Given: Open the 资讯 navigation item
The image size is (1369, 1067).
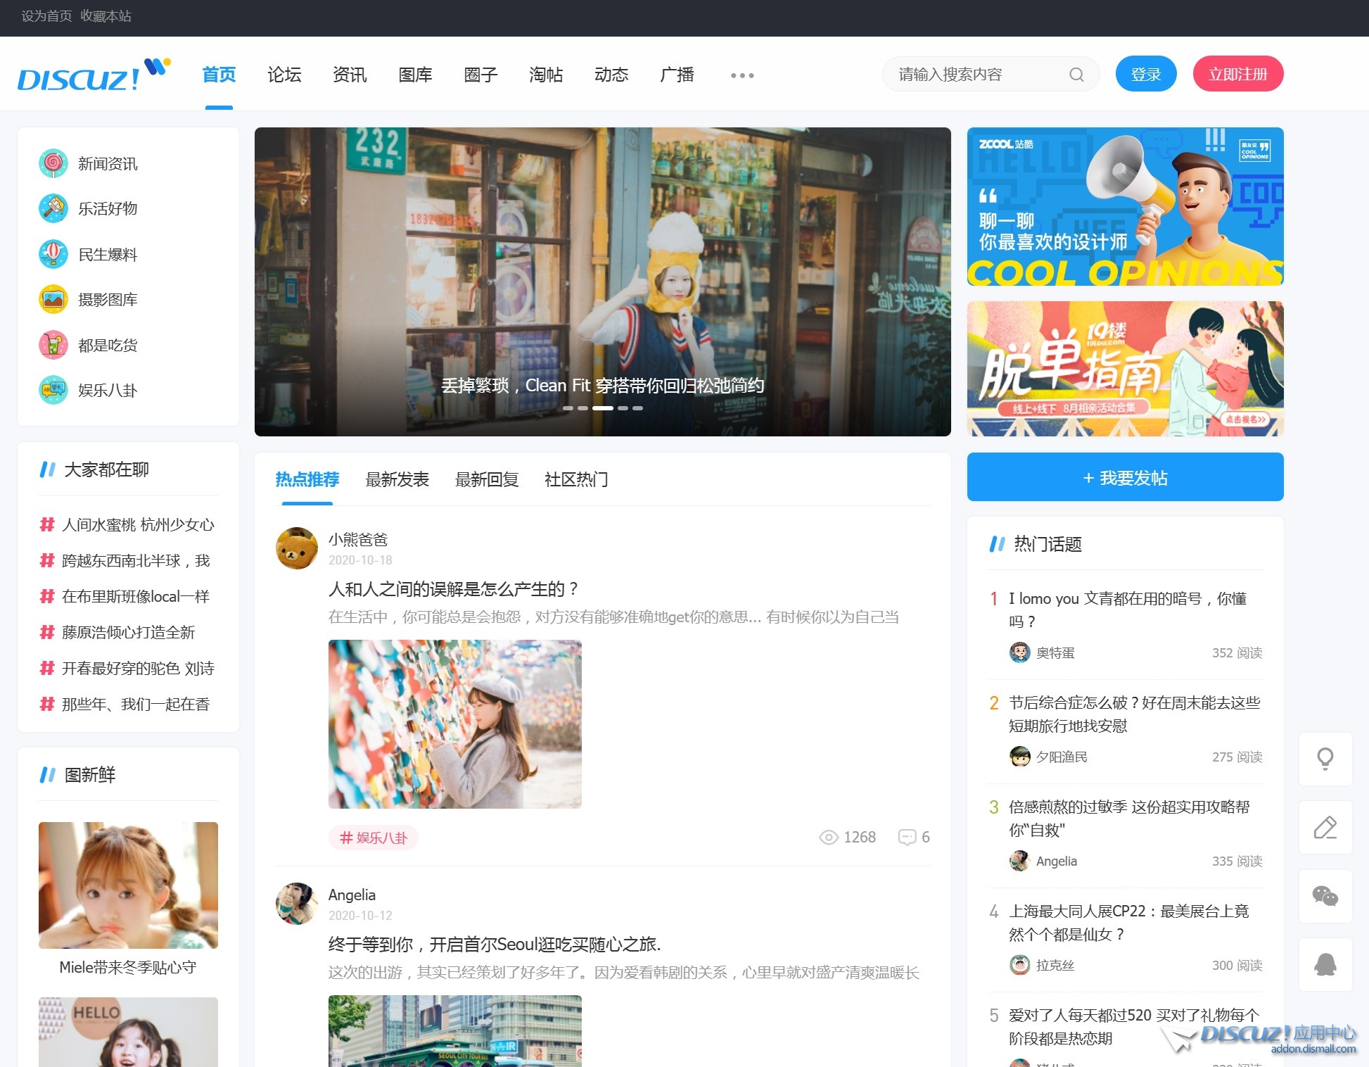Looking at the screenshot, I should pyautogui.click(x=350, y=75).
